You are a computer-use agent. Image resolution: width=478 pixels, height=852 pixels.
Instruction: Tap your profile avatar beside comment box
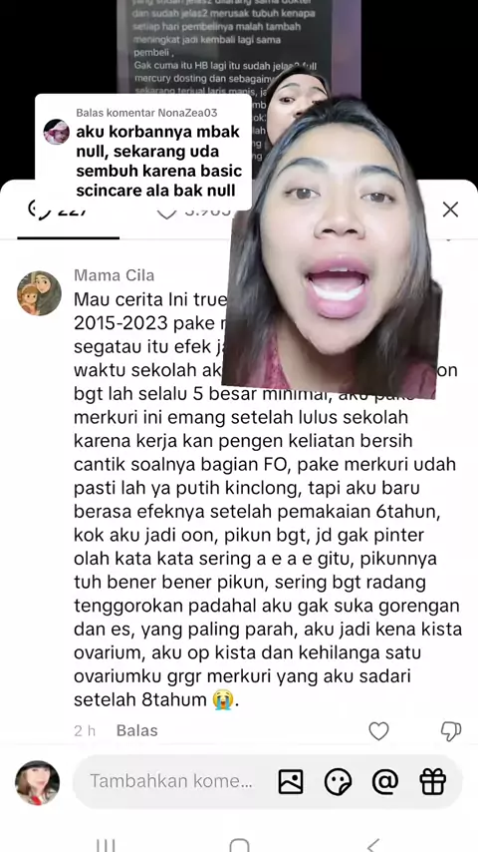pyautogui.click(x=37, y=782)
